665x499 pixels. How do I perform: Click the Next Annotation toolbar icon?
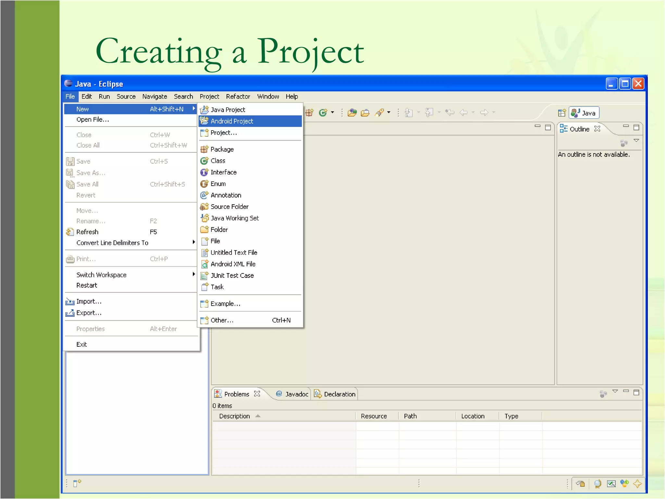[409, 113]
